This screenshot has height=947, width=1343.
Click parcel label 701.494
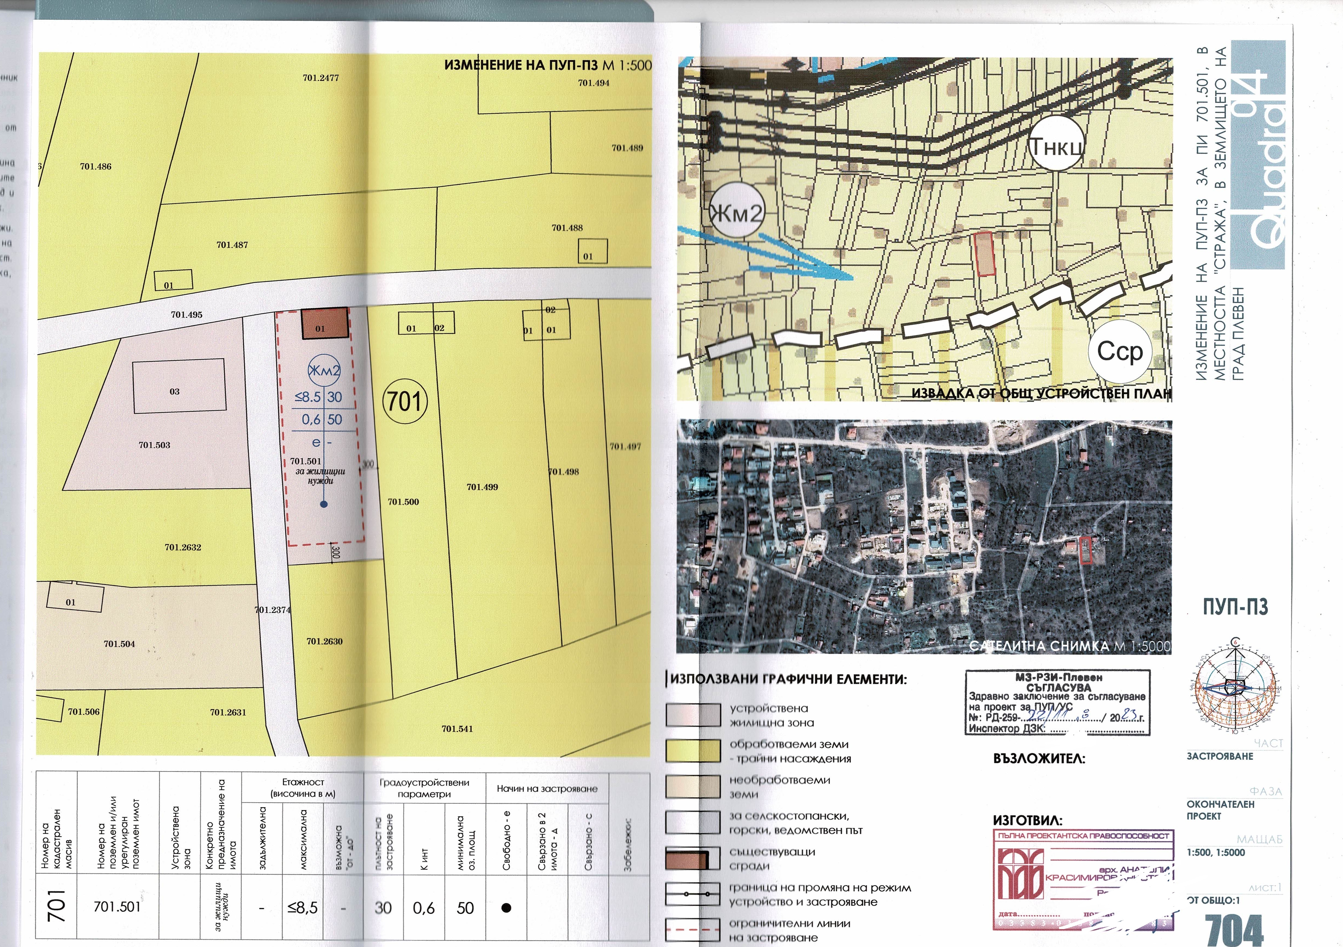click(x=594, y=83)
